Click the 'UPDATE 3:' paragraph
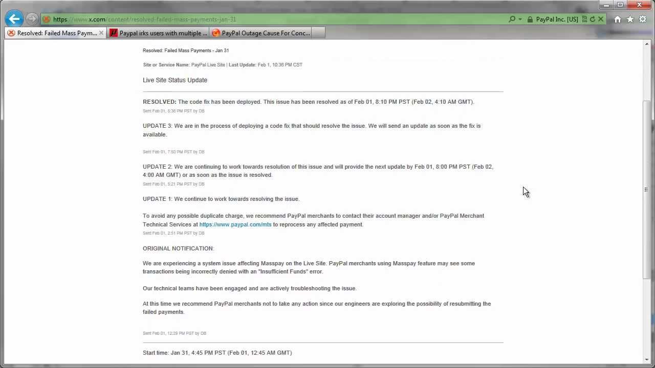Image resolution: width=655 pixels, height=368 pixels. [312, 130]
